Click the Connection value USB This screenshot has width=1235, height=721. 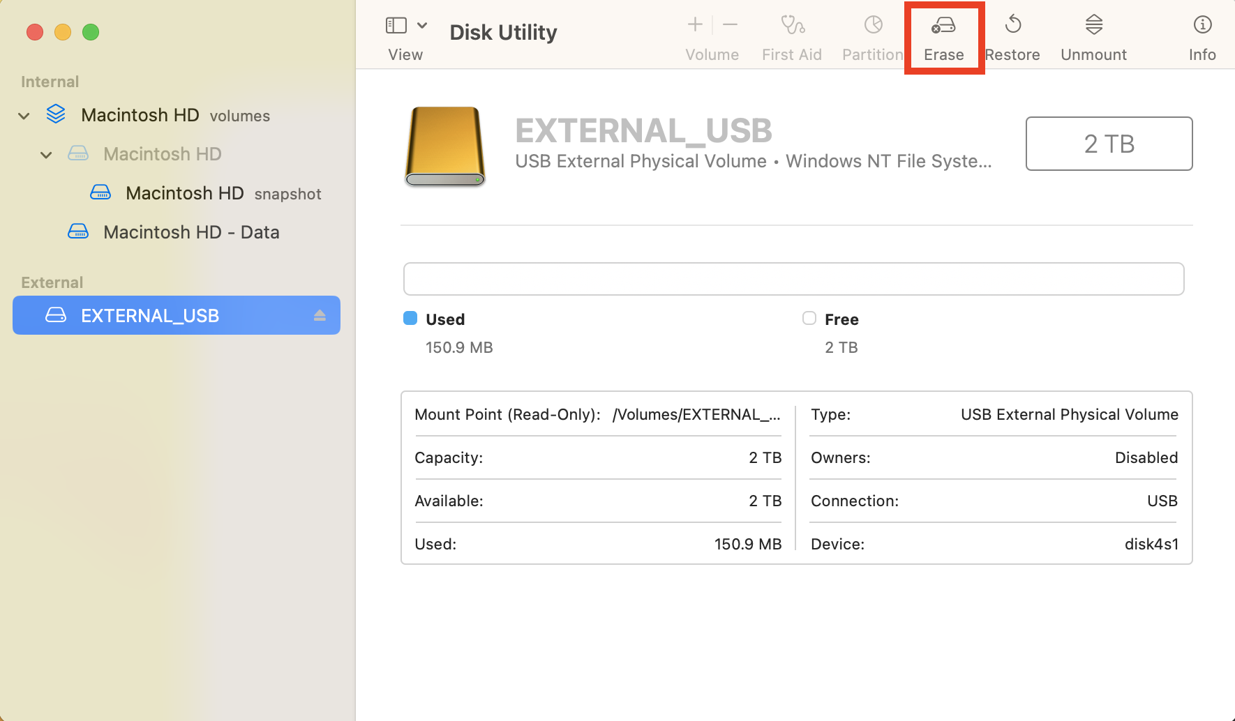tap(1162, 501)
